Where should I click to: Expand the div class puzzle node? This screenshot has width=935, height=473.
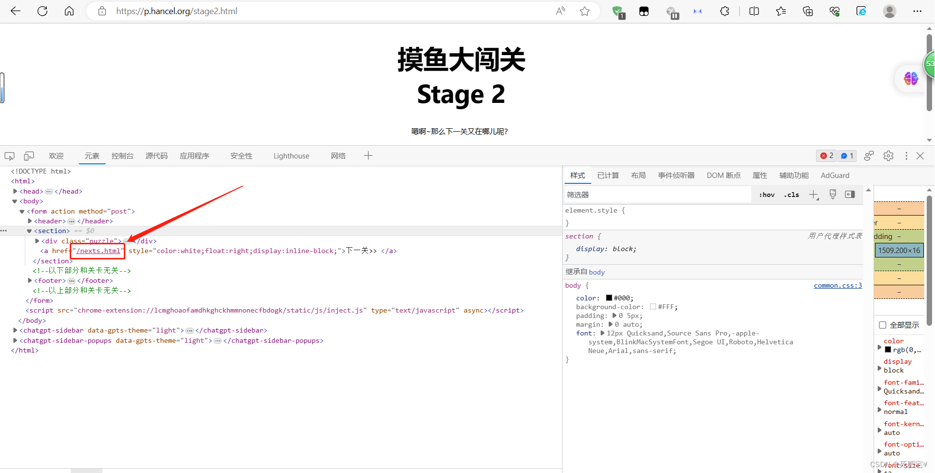37,241
